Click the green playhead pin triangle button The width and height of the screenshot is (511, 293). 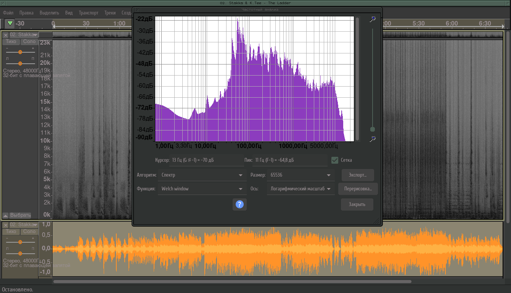tap(10, 24)
